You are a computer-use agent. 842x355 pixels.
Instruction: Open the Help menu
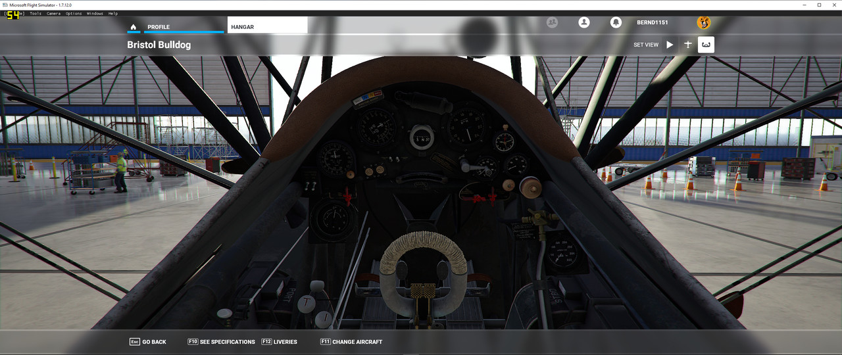113,13
